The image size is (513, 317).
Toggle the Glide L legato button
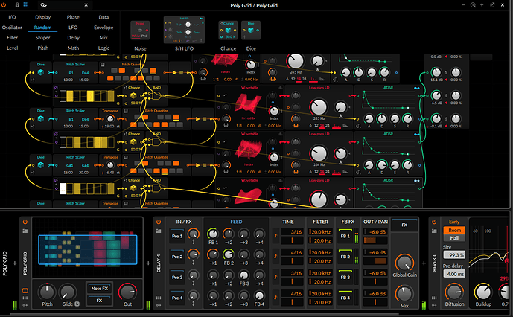pos(77,304)
